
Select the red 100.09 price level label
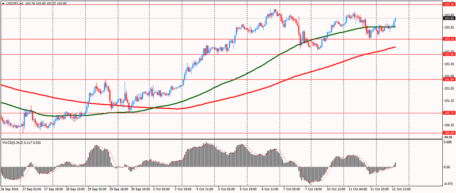click(x=449, y=133)
